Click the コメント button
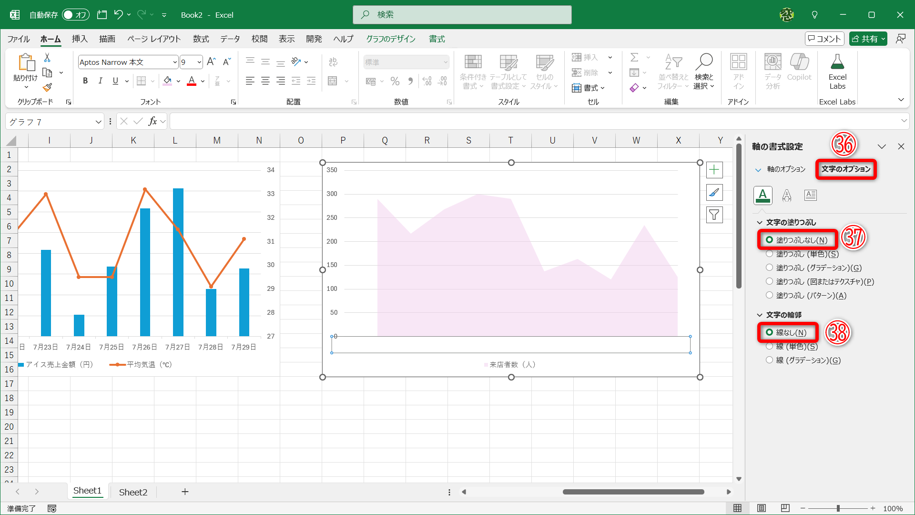915x515 pixels. 824,39
